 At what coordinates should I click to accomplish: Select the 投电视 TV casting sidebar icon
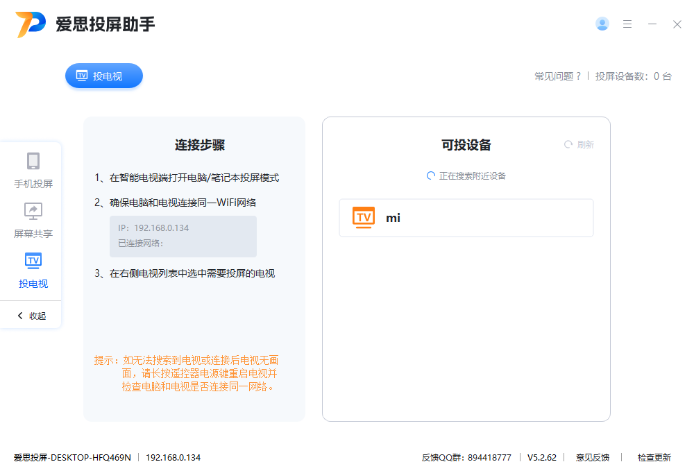pos(33,261)
